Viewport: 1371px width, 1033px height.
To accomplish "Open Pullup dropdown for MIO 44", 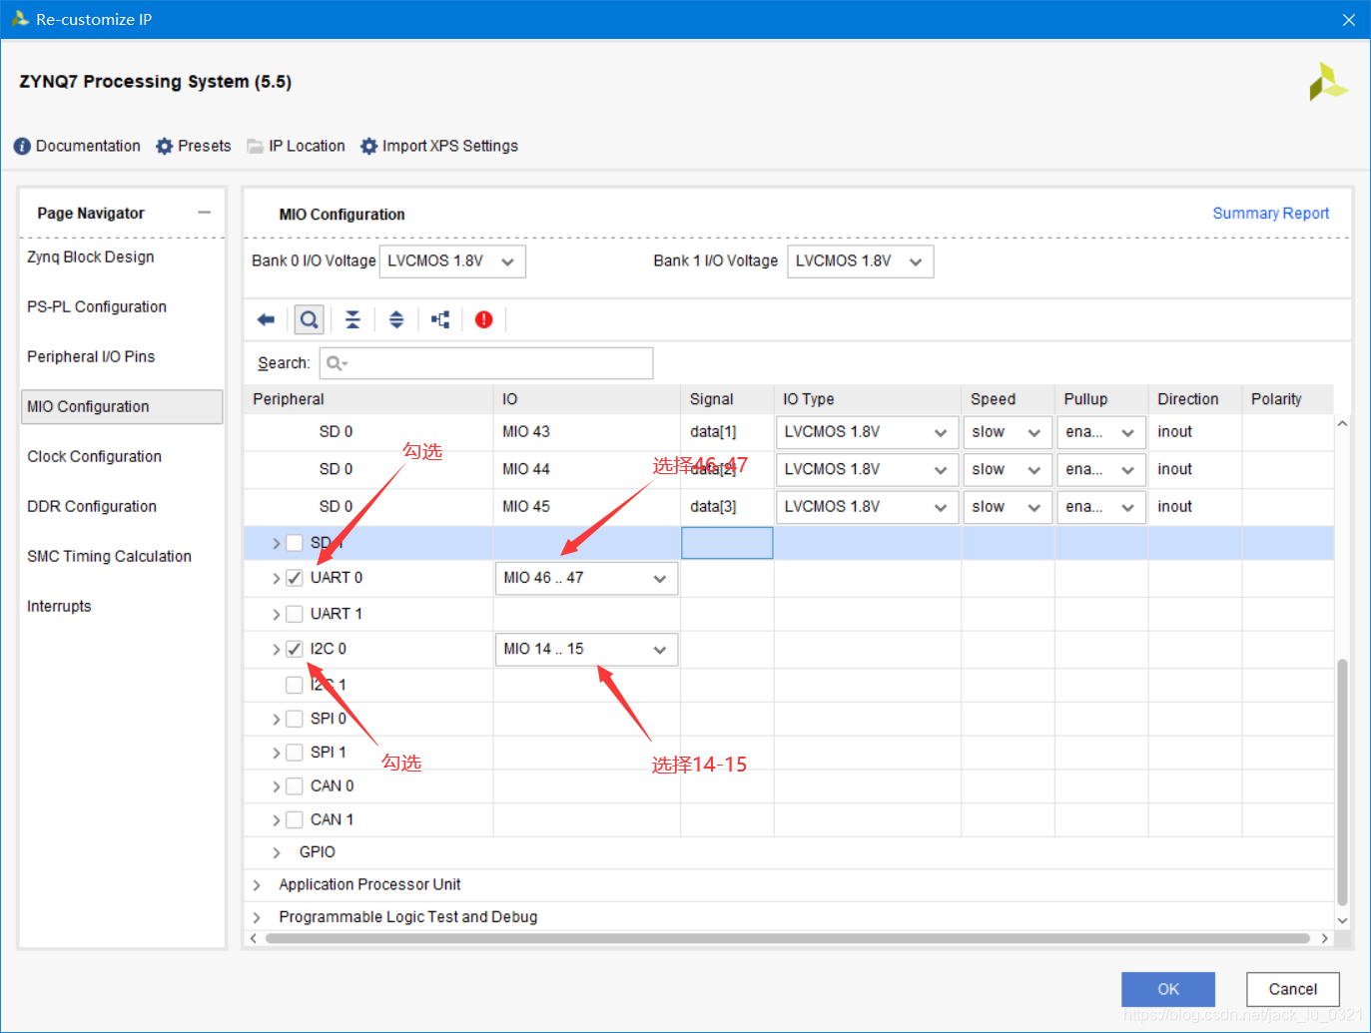I will click(1101, 470).
